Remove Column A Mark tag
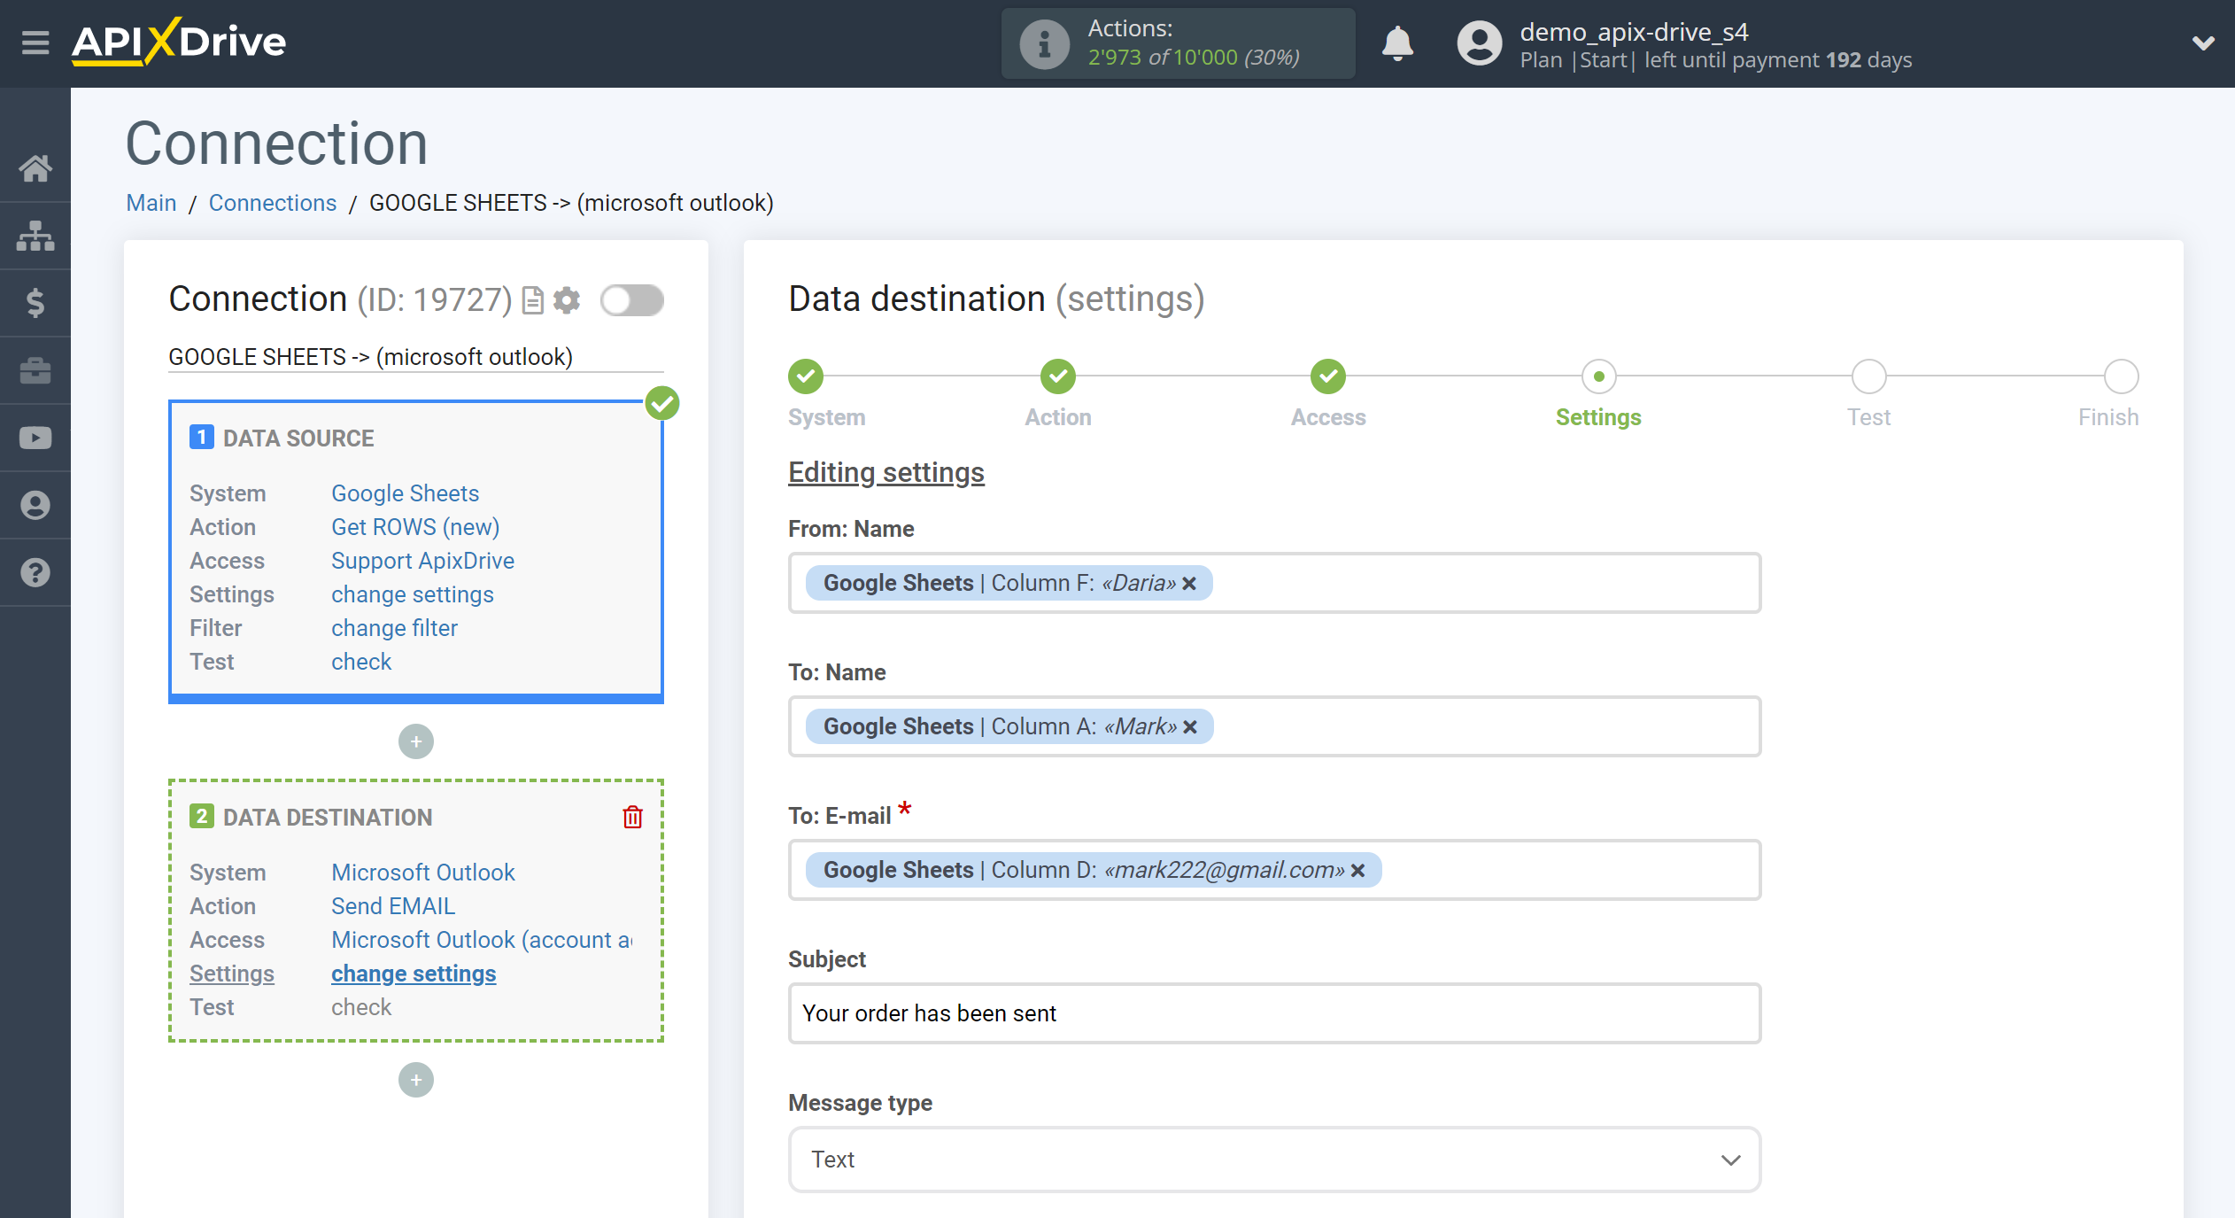This screenshot has height=1218, width=2235. 1190,727
